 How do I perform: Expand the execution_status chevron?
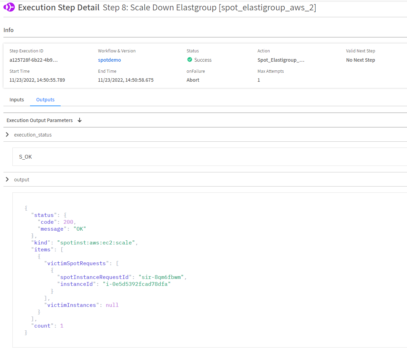click(7, 134)
